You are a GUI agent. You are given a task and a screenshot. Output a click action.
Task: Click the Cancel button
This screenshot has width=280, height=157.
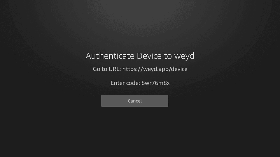coord(135,101)
